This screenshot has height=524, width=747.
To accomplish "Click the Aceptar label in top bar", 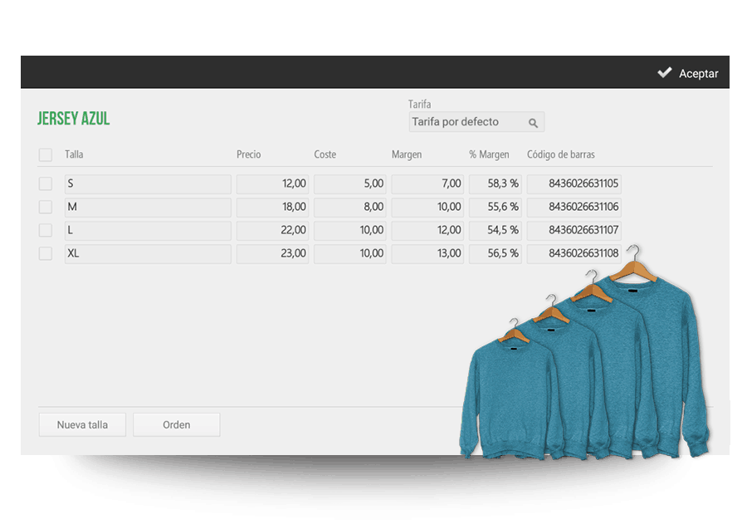I will 698,73.
